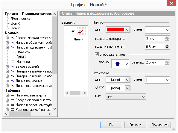Expand Напор в обратном трубопроводе curve node
This screenshot has height=133, width=178.
(x=7, y=43)
